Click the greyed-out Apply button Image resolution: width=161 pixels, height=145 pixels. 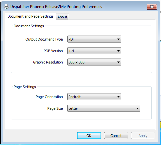pos(143,136)
